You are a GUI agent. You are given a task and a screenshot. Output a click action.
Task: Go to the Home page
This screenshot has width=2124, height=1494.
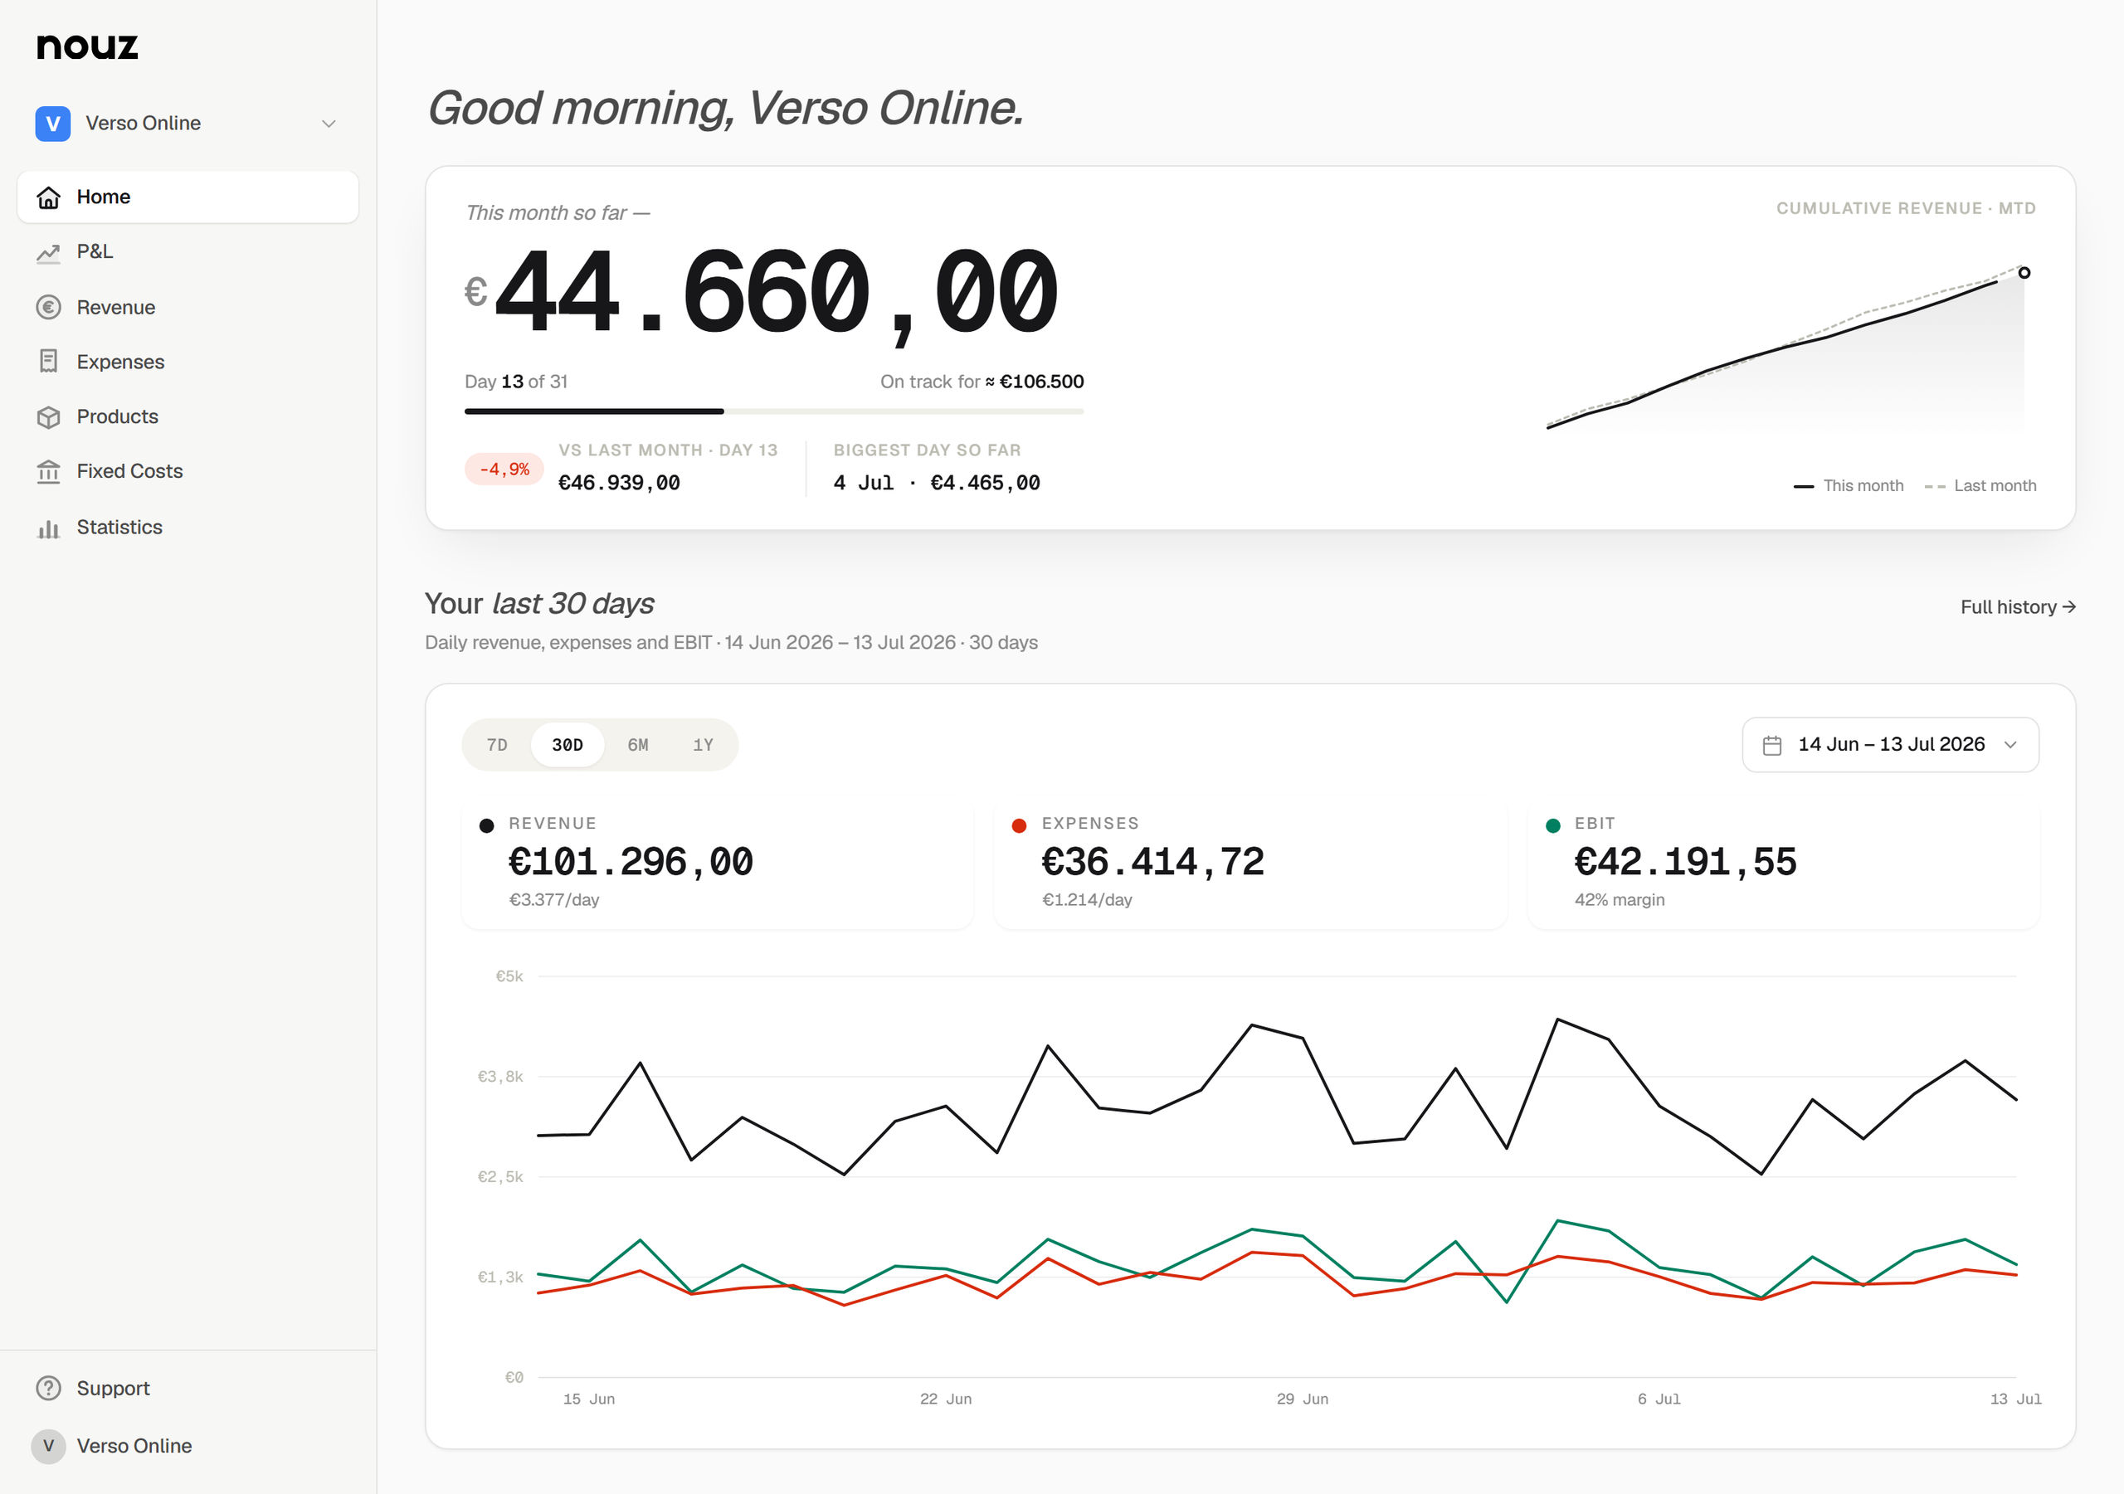[x=188, y=197]
